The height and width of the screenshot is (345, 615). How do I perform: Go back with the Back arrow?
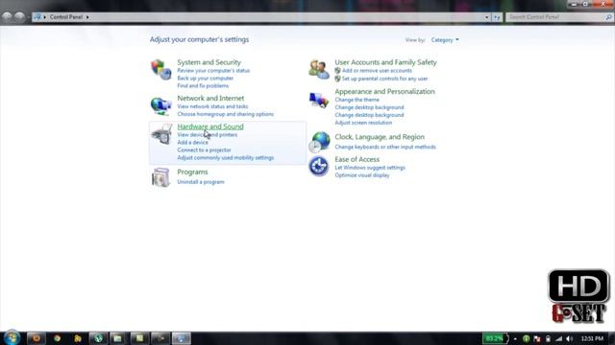(x=7, y=17)
